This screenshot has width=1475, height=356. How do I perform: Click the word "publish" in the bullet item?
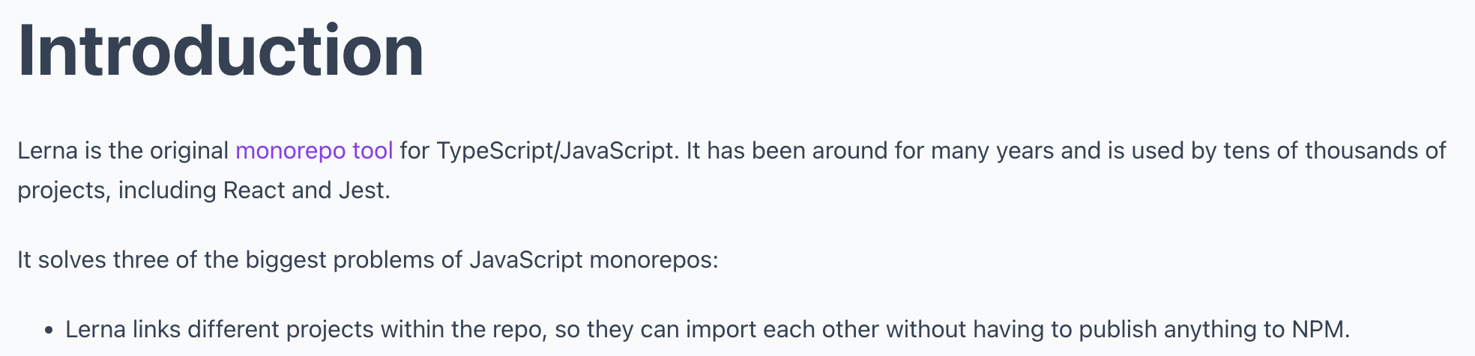coord(1117,330)
